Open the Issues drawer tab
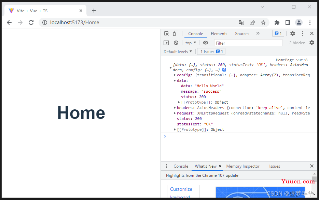 pos(275,166)
